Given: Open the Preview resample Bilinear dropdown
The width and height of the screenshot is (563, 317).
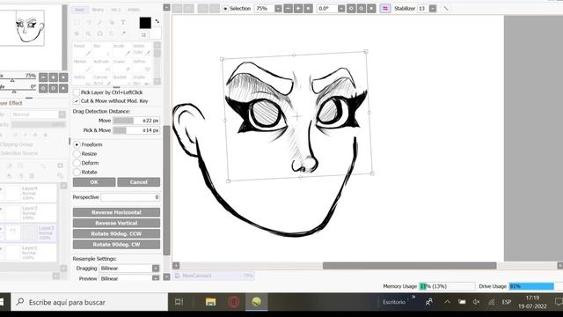Looking at the screenshot, I should point(156,278).
